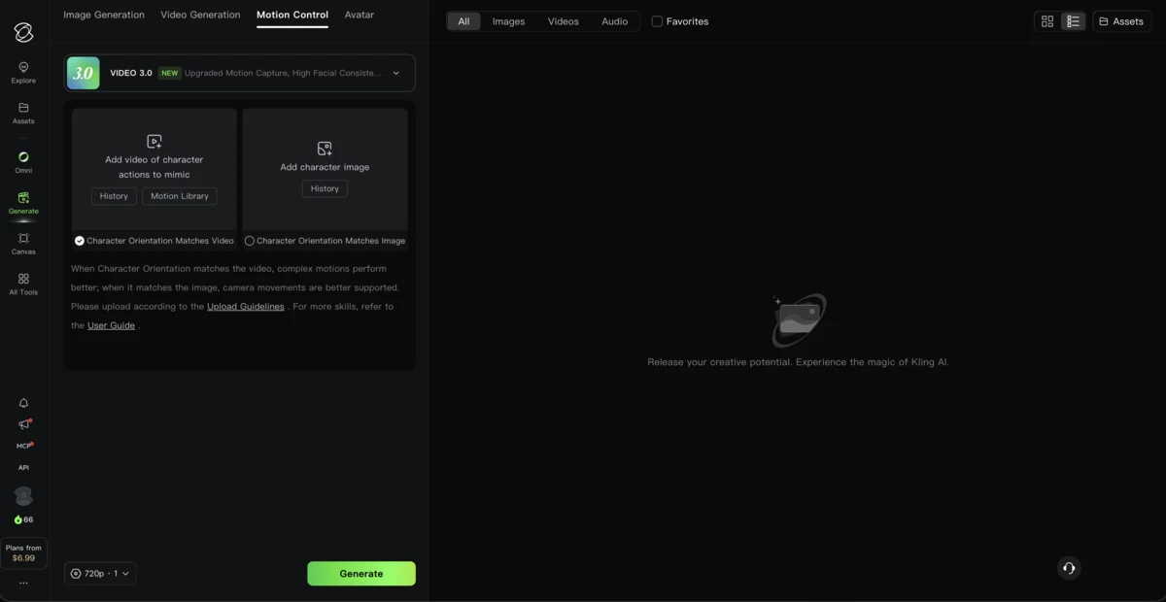The image size is (1166, 602).
Task: Open All Tools in sidebar
Action: 23,284
